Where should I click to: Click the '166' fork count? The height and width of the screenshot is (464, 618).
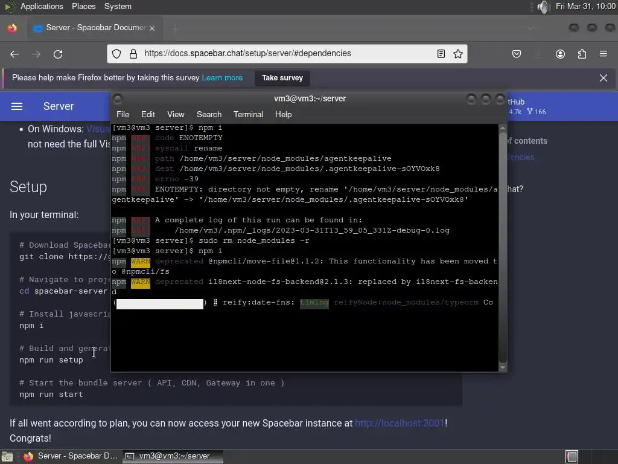click(540, 112)
